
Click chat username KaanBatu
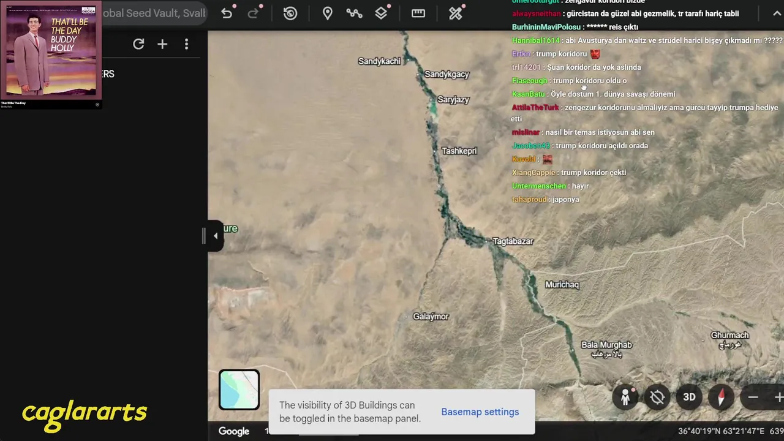(x=528, y=94)
